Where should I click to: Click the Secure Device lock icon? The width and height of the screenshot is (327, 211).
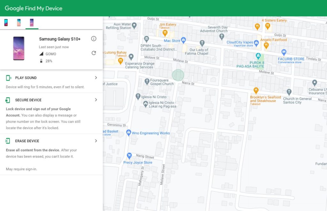[8, 100]
